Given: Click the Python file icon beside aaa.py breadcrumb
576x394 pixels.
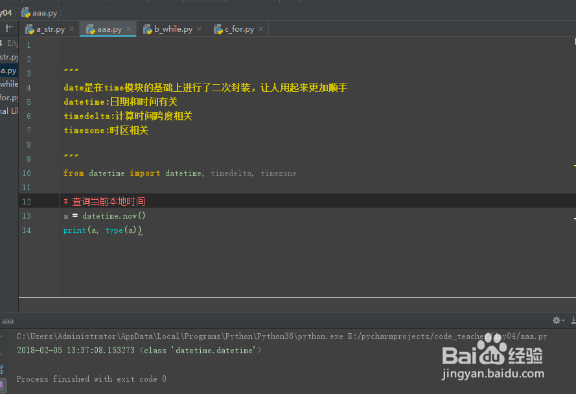Looking at the screenshot, I should [x=25, y=12].
